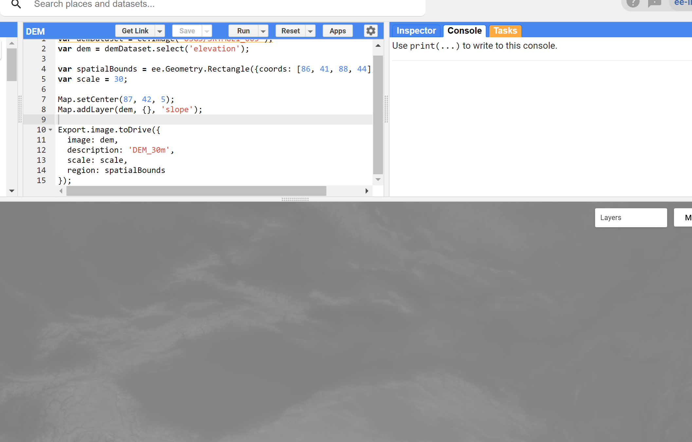This screenshot has width=692, height=442.
Task: Expand the Get Link dropdown arrow
Action: coord(160,31)
